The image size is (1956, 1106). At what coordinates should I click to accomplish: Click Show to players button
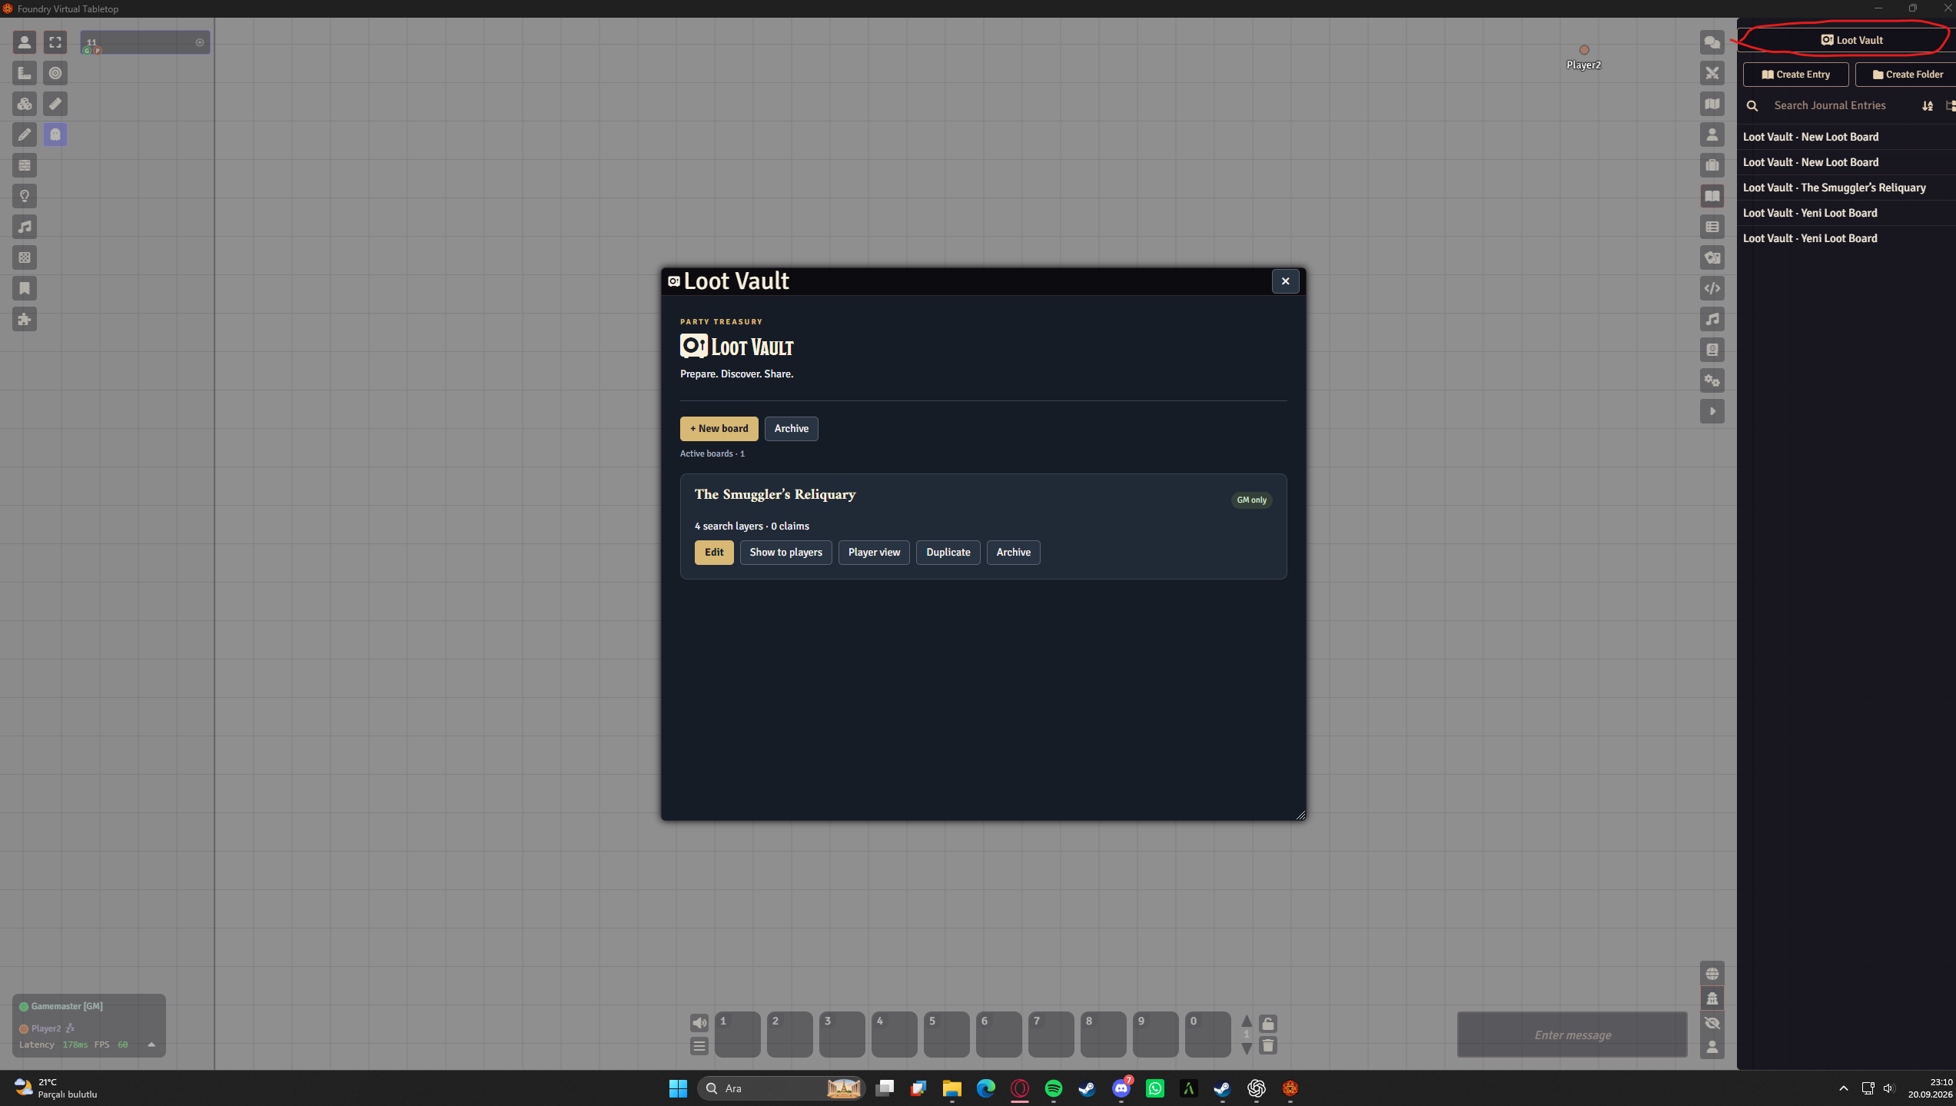pos(785,552)
